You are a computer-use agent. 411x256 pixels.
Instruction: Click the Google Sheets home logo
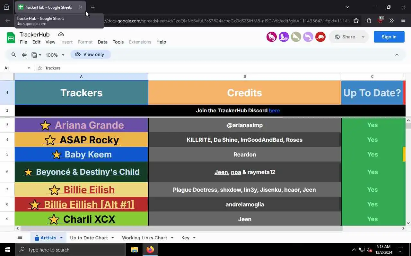pyautogui.click(x=11, y=38)
